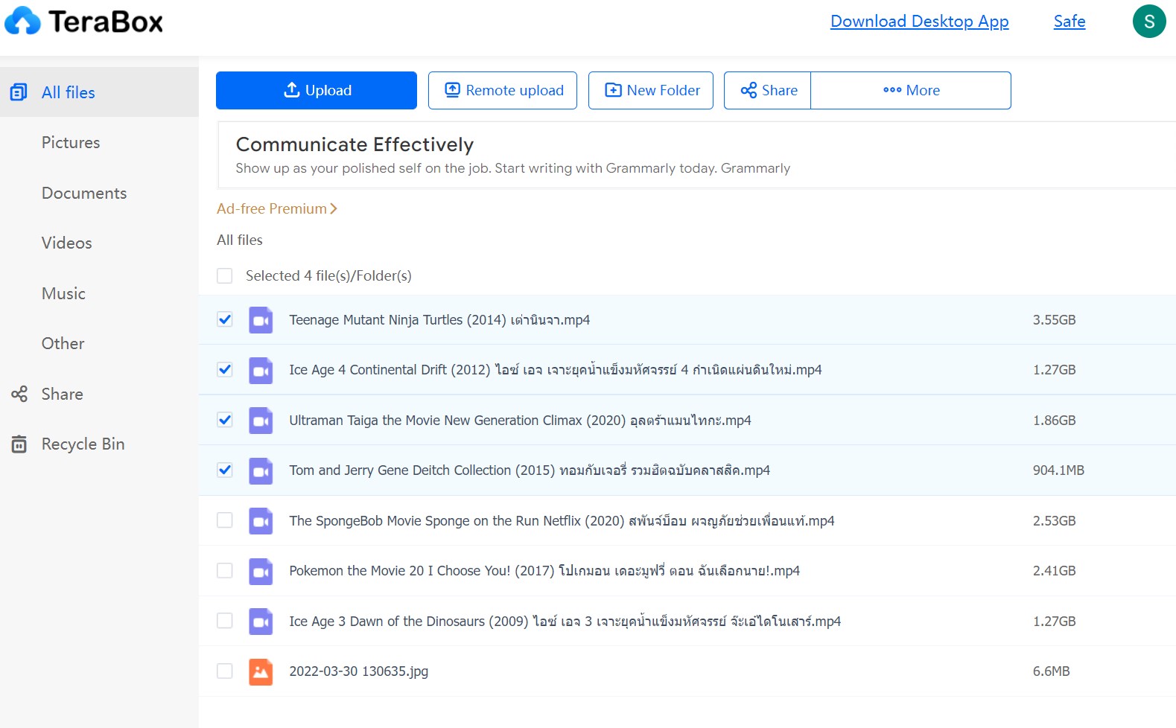1176x728 pixels.
Task: Check the SpongeBob Movie Sponge on the Run file
Action: (x=224, y=520)
